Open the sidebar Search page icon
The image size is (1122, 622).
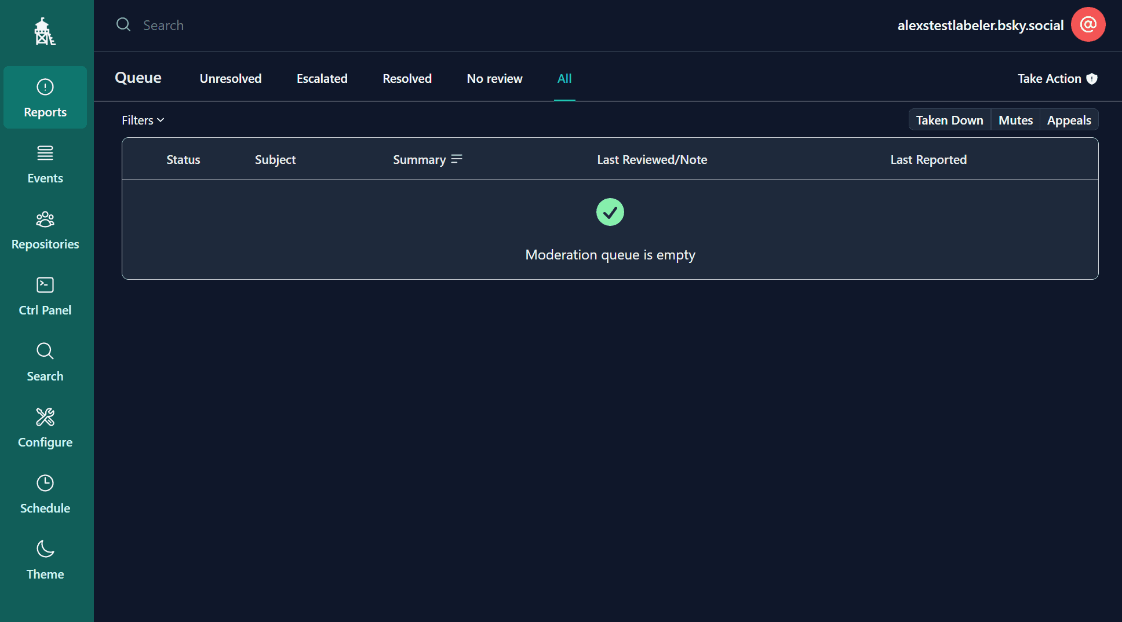tap(45, 351)
